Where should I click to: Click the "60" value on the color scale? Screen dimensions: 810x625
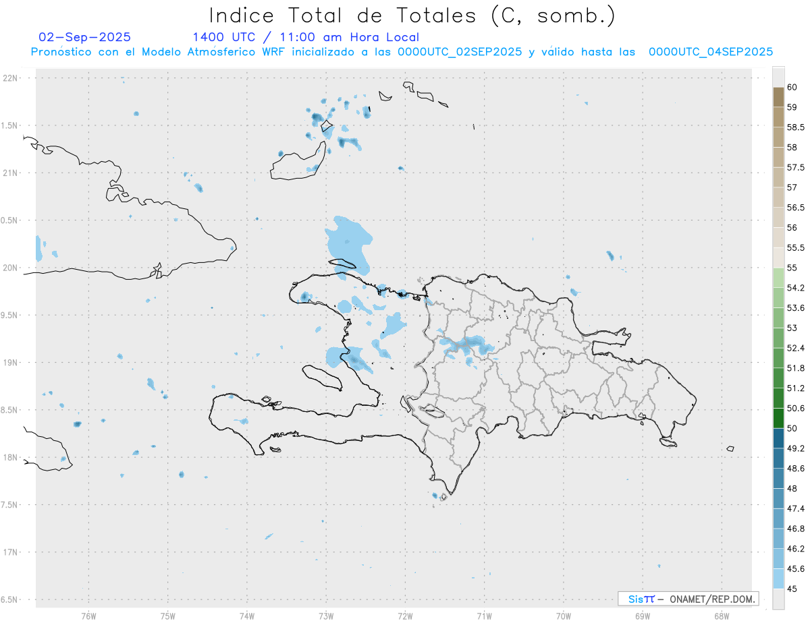792,87
